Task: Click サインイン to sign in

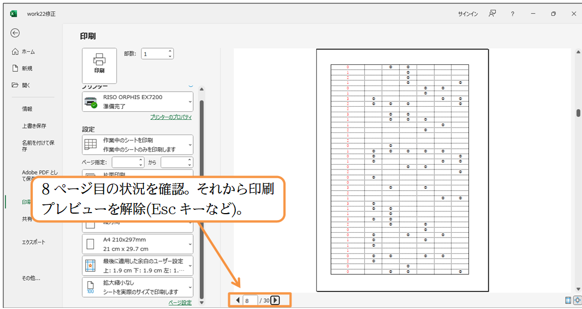Action: (468, 14)
